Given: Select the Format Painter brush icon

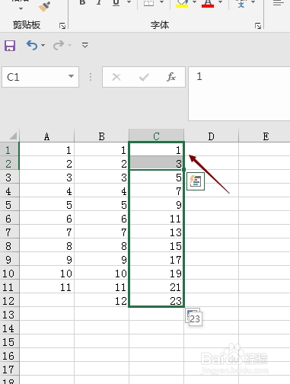Looking at the screenshot, I should tap(44, 7).
